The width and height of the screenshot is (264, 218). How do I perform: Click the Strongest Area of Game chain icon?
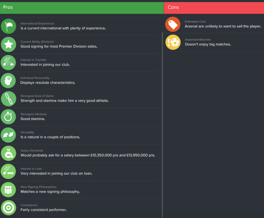[9, 99]
